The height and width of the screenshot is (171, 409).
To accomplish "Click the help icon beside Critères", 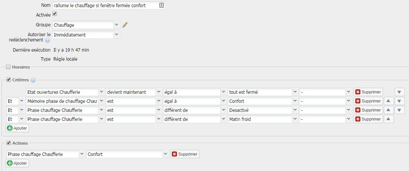I will coord(33,80).
